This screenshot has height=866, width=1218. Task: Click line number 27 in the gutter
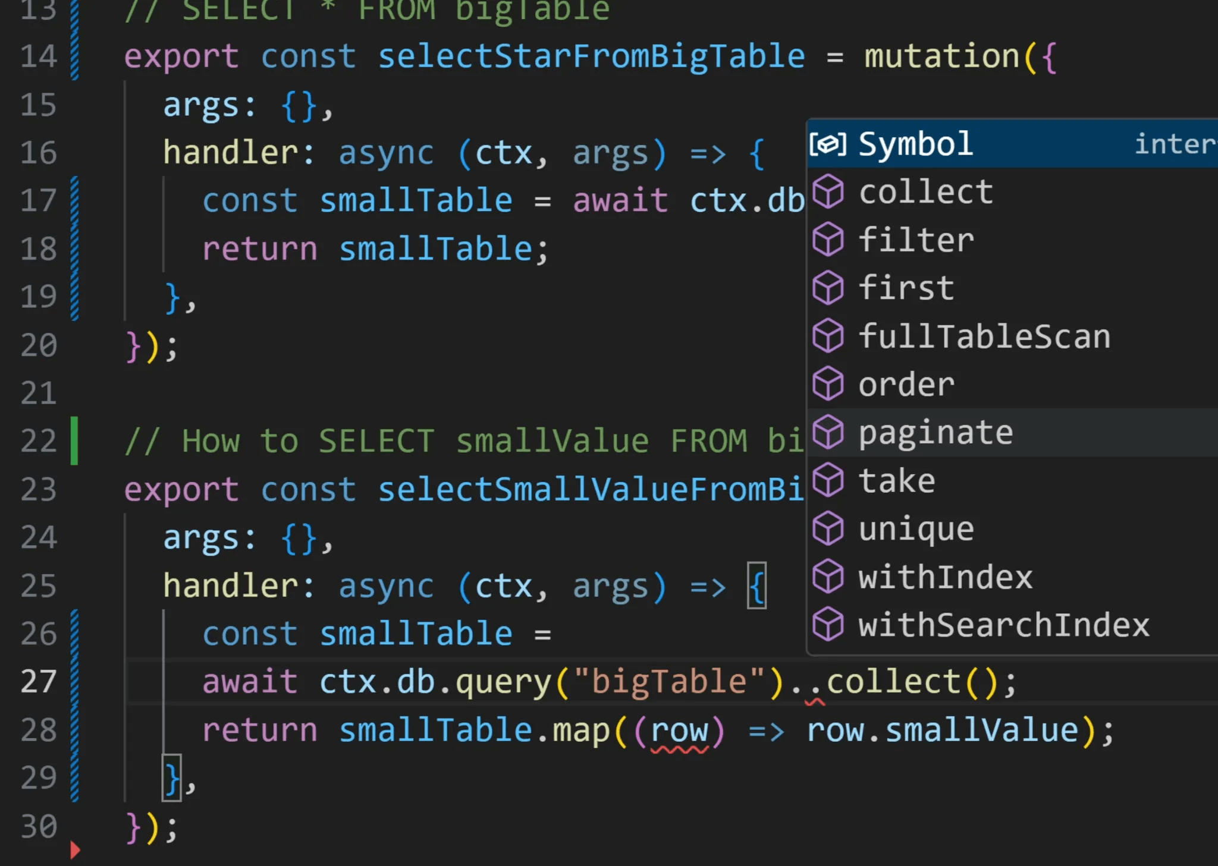pos(38,681)
